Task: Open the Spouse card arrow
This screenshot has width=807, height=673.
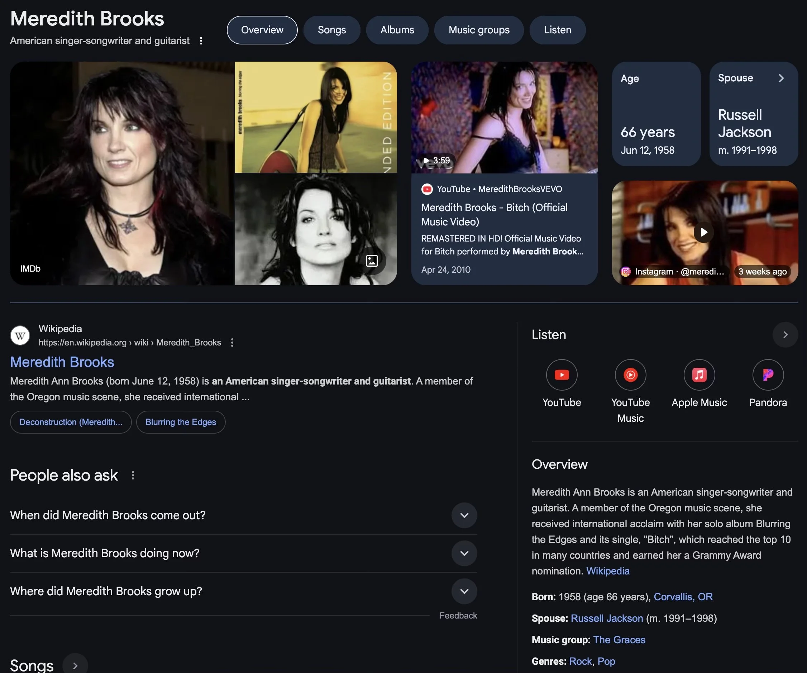Action: (x=781, y=78)
